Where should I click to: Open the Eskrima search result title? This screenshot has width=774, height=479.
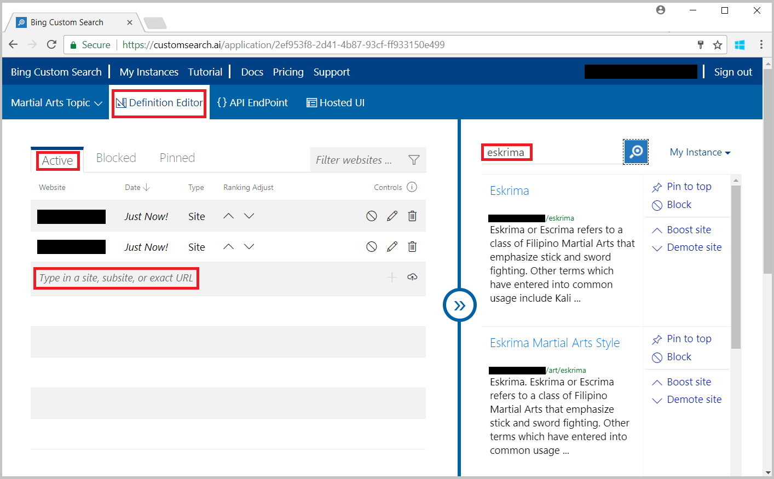tap(510, 191)
